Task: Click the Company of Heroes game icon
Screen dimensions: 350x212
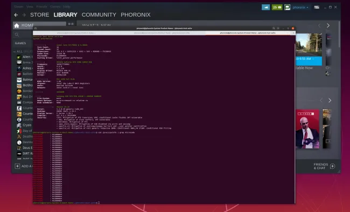Action: [19, 102]
